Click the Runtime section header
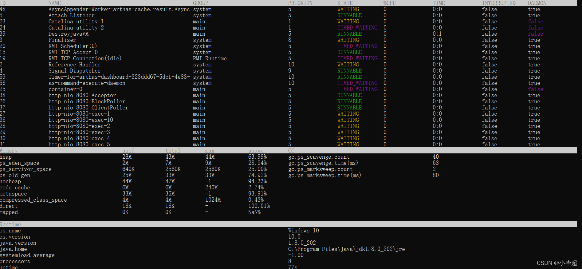This screenshot has width=582, height=269. 10,224
